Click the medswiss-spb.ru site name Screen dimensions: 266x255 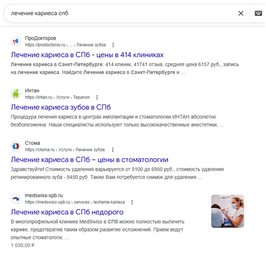(44, 195)
